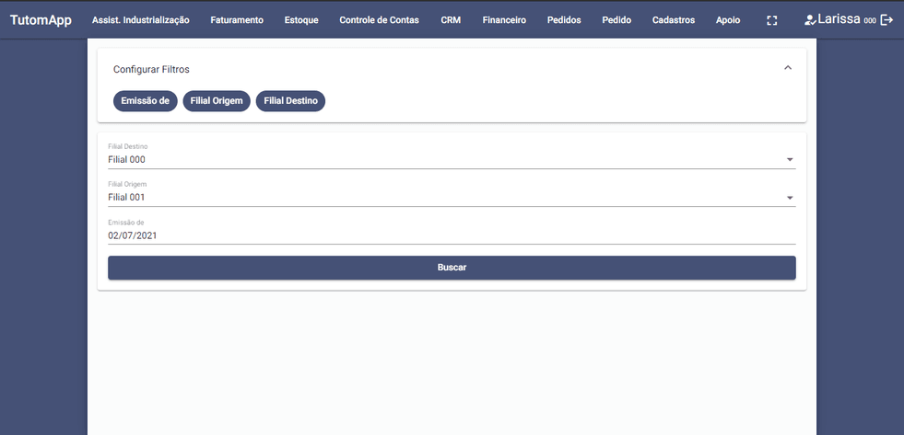Open the Larissa user profile icon
This screenshot has height=435, width=904.
coord(810,19)
